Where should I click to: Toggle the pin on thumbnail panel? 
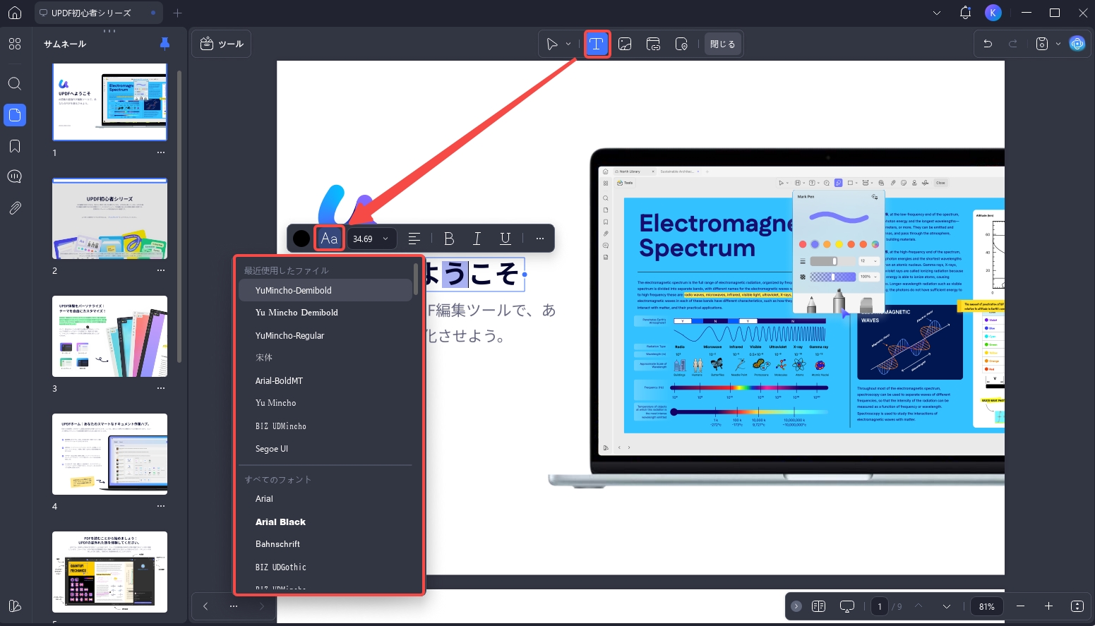coord(164,44)
